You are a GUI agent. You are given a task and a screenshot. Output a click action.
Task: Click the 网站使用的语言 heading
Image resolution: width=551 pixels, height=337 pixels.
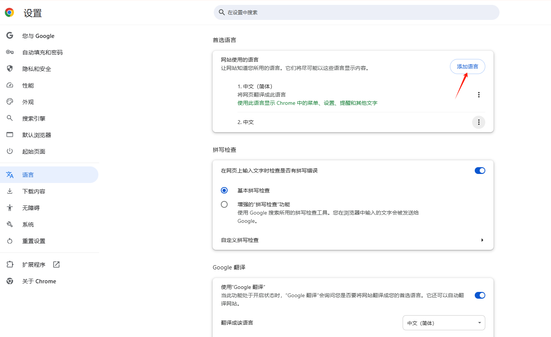point(240,60)
